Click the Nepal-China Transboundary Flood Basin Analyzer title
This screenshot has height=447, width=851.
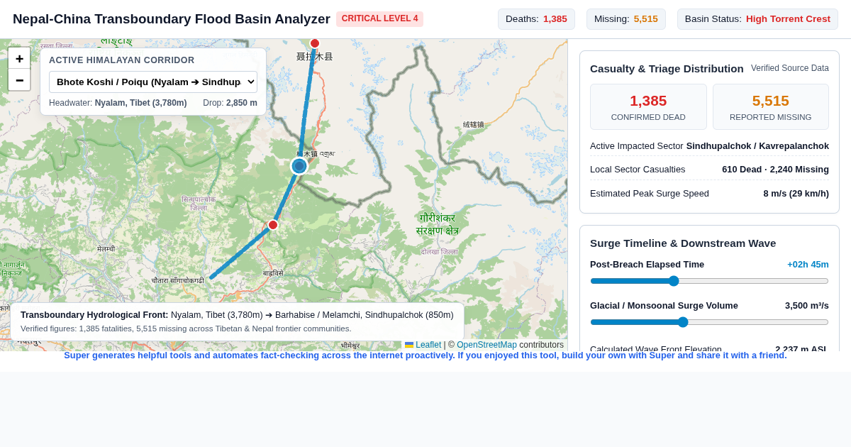point(172,19)
